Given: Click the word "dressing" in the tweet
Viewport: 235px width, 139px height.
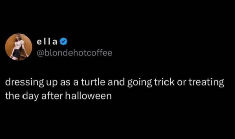Looking at the screenshot, I should pyautogui.click(x=21, y=83).
